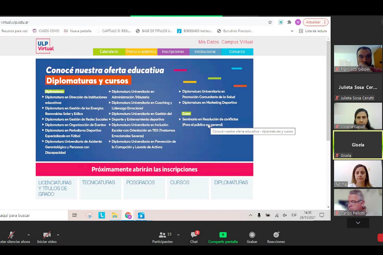Open network wifi tray icon
The width and height of the screenshot is (383, 255).
point(277,215)
